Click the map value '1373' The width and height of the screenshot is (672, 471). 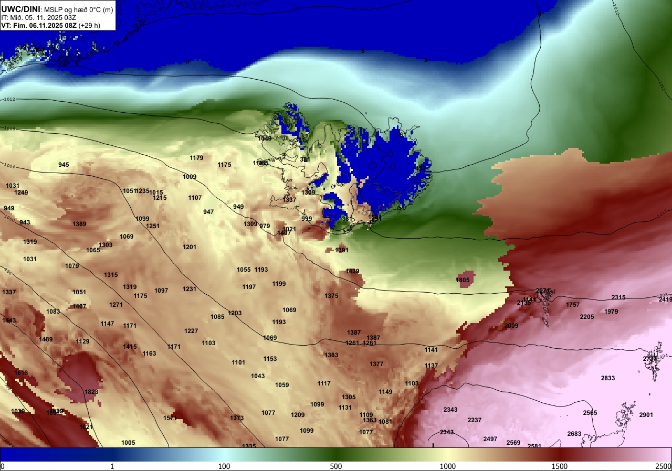pos(237,418)
